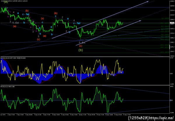Click the 5.727 value on the MACD scale

171,58
